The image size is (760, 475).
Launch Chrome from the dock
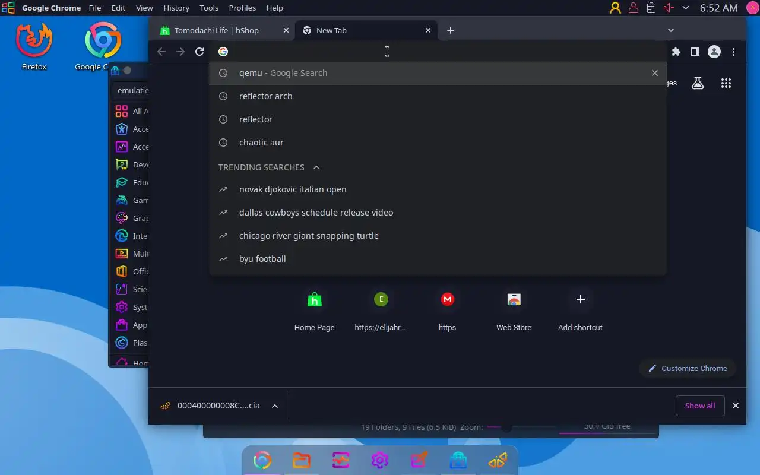[262, 460]
